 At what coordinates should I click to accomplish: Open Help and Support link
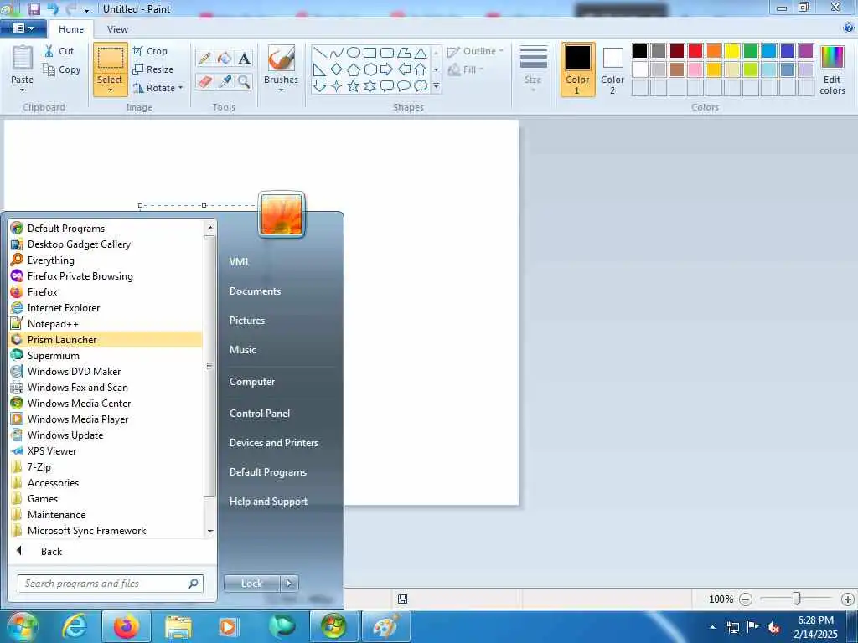pos(268,502)
